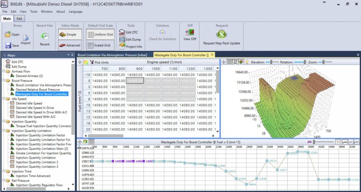The width and height of the screenshot is (361, 192).
Task: Collapse the Boost Pressure folder
Action: (4, 81)
